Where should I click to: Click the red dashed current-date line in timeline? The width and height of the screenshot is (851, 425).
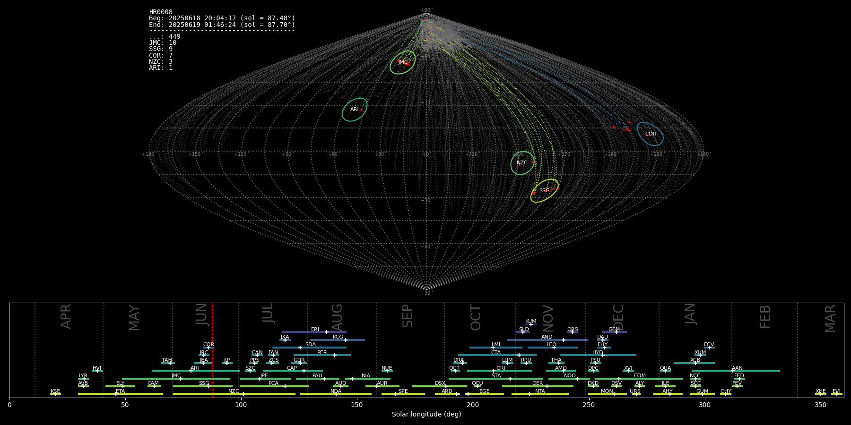tap(212, 350)
